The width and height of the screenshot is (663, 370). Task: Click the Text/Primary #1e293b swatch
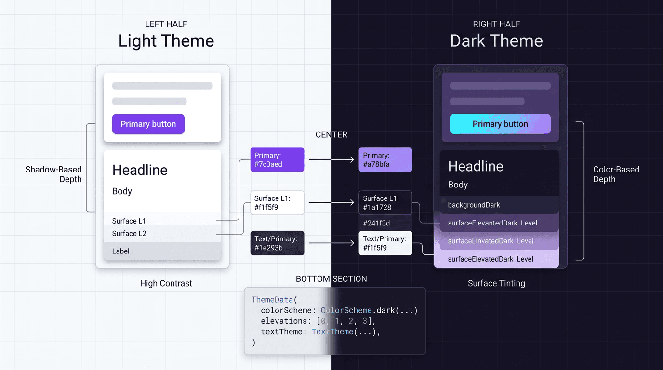coord(277,243)
